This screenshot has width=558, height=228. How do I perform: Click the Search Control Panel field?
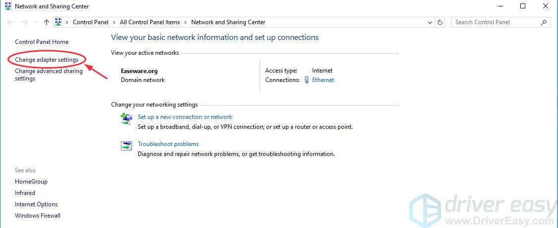point(496,22)
